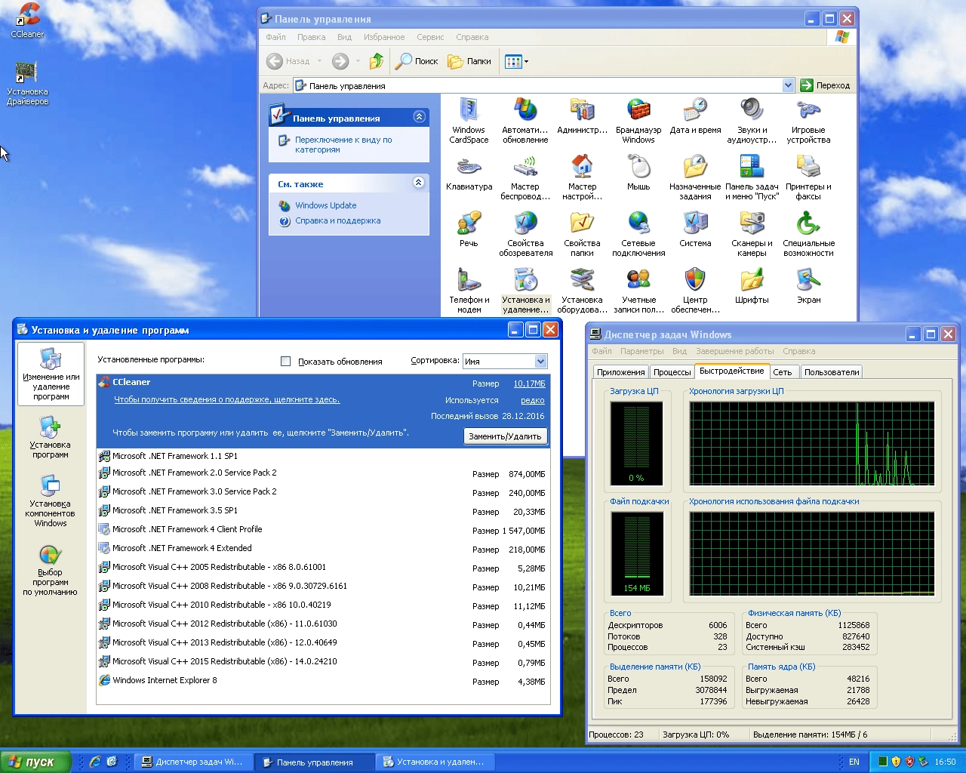966x773 pixels.
Task: Open Printers and Faxes (Принтеры и факсы) icon
Action: (808, 166)
